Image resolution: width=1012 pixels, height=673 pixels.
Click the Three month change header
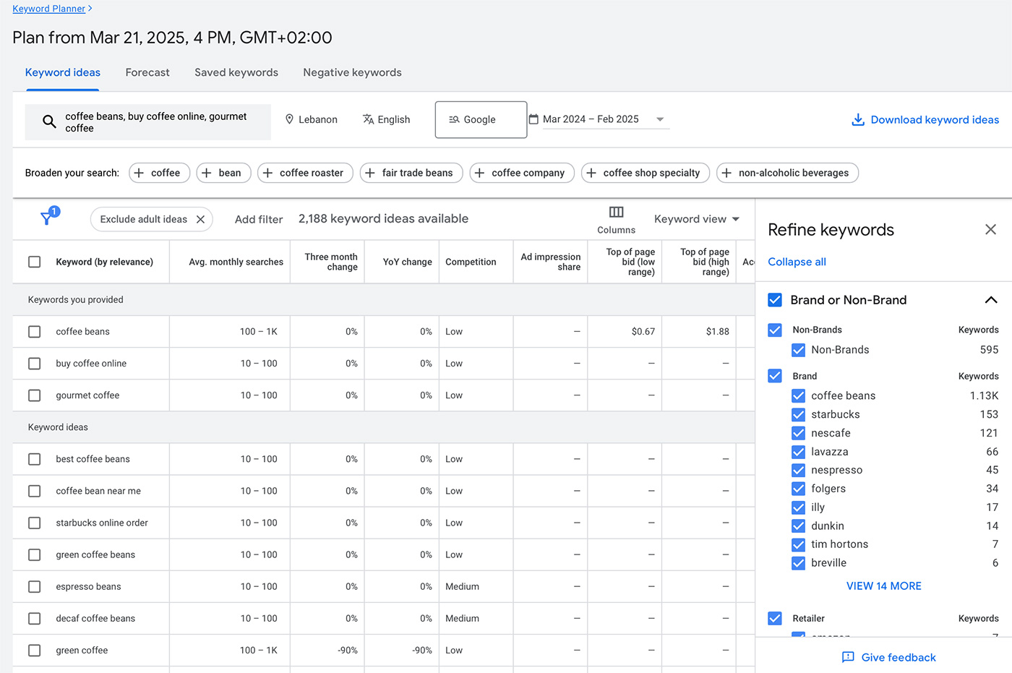coord(331,262)
